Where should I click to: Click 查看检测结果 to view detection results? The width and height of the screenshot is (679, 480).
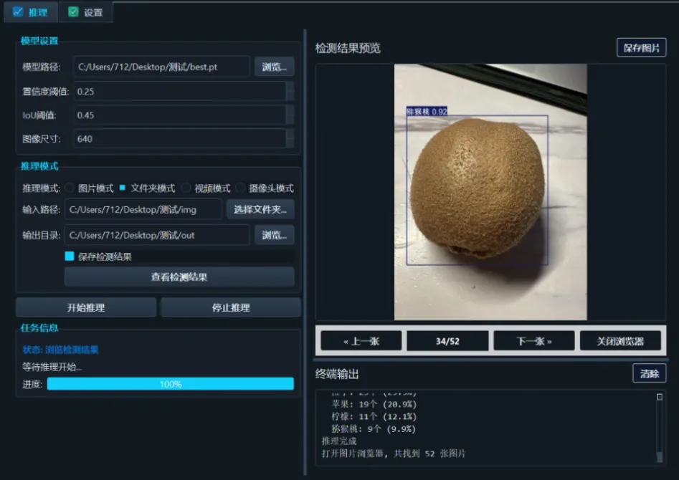[x=181, y=277]
